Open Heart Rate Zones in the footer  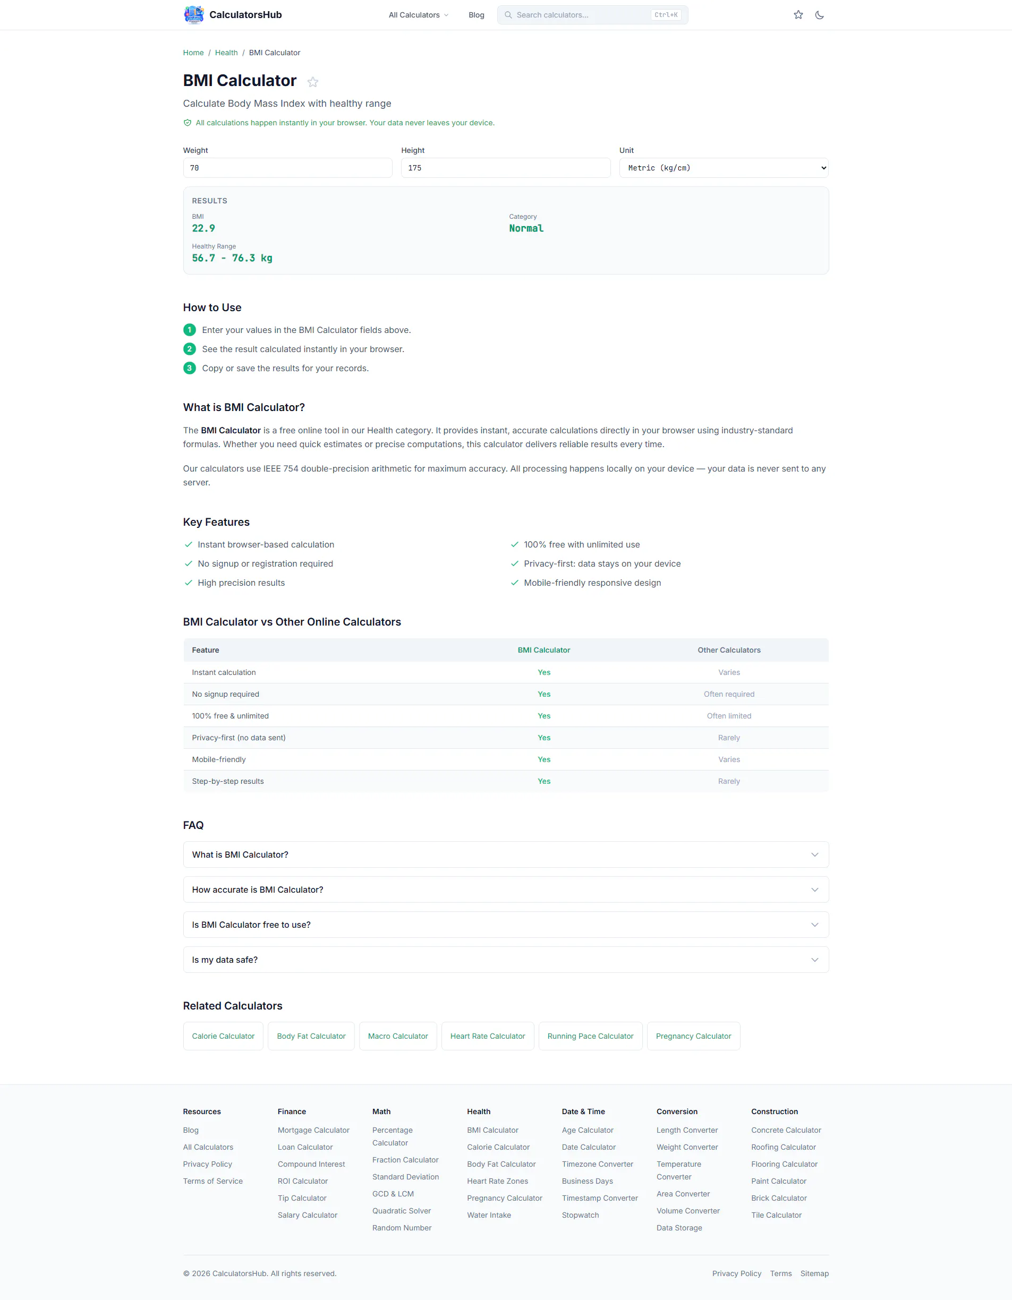498,1182
